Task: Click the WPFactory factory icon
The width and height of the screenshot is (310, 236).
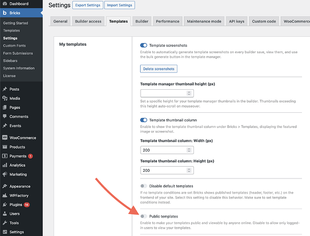Action: tap(5, 195)
